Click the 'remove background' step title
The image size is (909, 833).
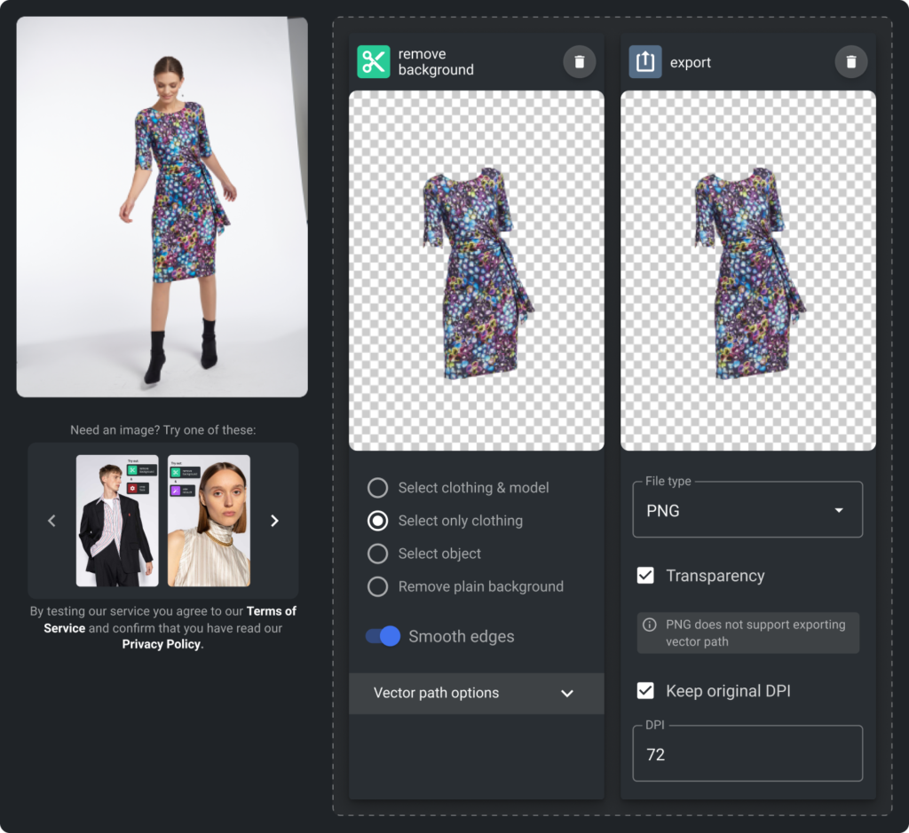click(x=436, y=61)
